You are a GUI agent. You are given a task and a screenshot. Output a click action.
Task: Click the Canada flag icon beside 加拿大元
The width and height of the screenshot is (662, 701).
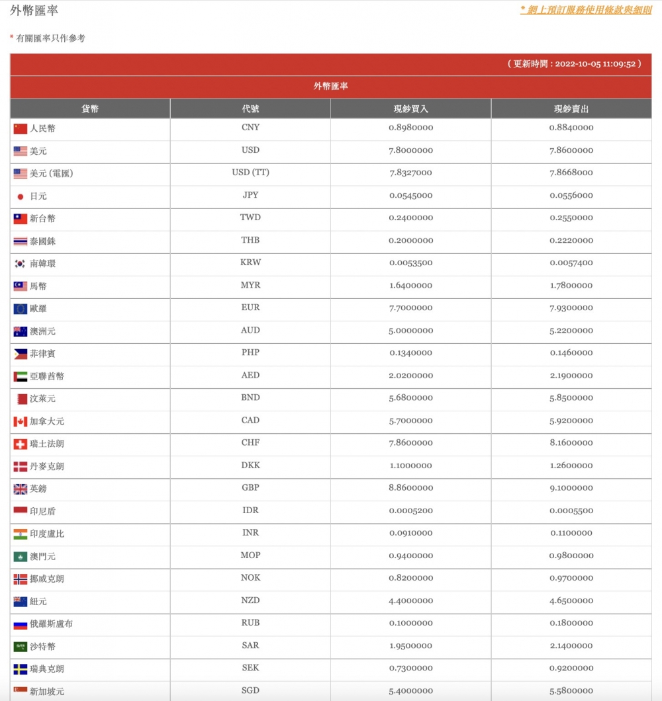21,421
